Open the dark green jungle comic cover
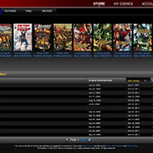Screen dimensions: 153x153 103,37
